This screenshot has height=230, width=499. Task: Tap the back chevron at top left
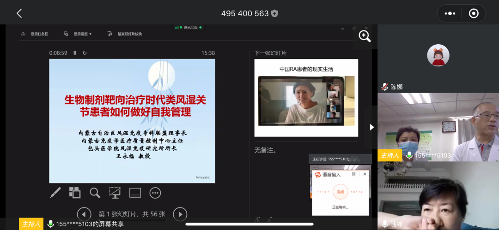[19, 13]
